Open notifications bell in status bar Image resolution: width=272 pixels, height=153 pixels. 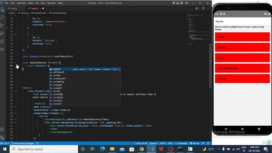pyautogui.click(x=208, y=143)
